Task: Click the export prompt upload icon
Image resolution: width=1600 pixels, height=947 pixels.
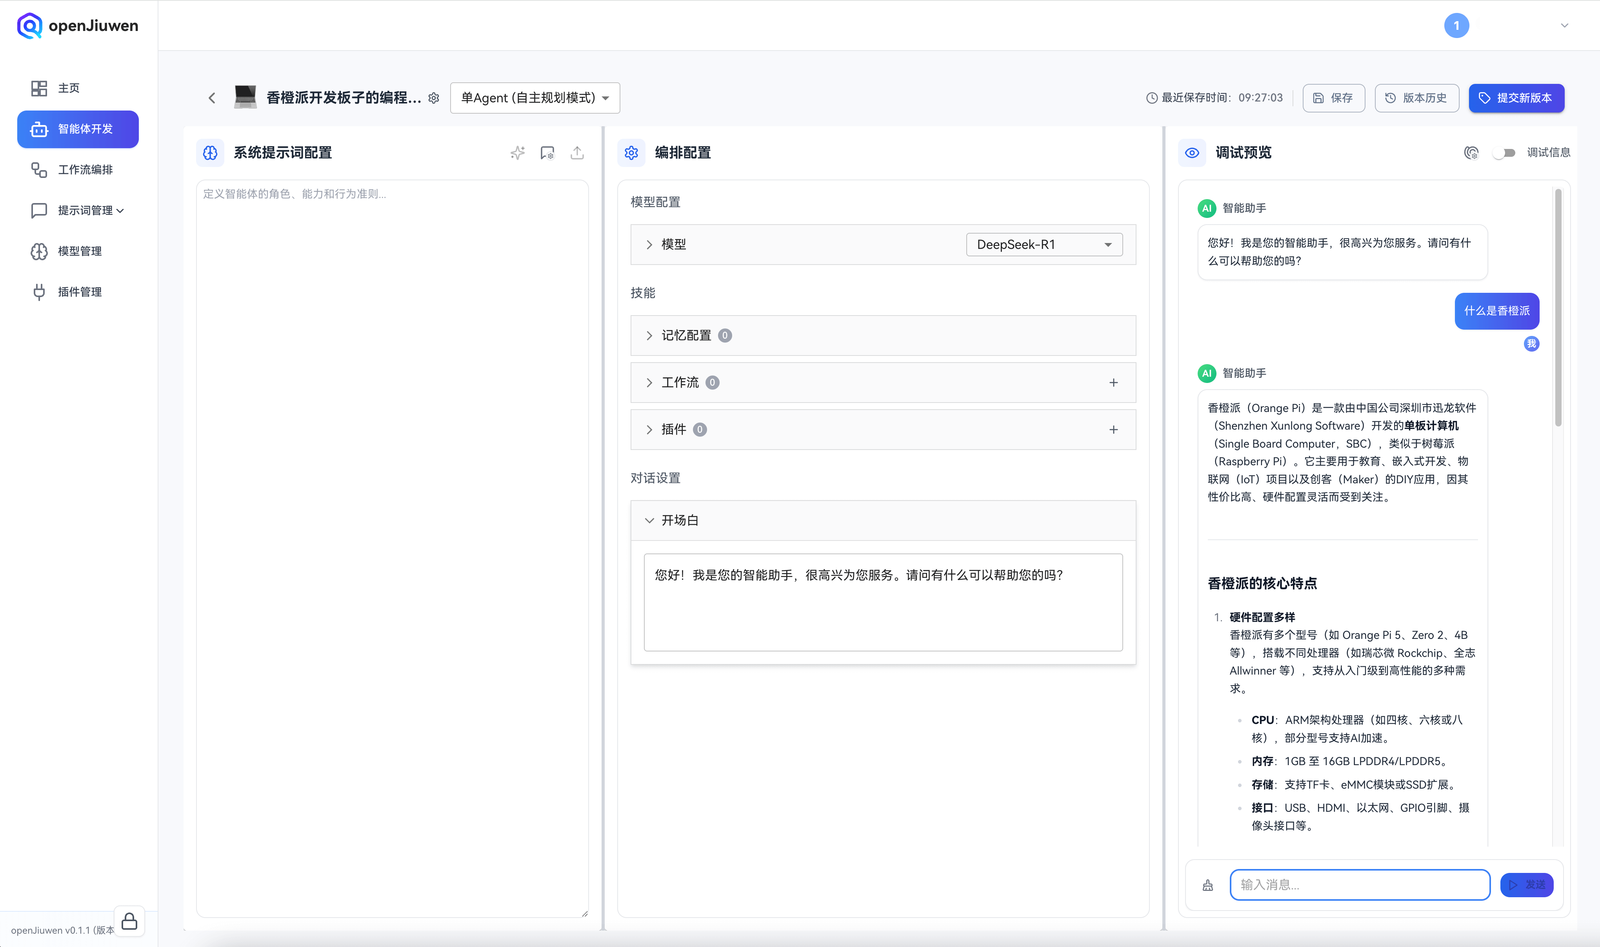Action: click(x=577, y=152)
